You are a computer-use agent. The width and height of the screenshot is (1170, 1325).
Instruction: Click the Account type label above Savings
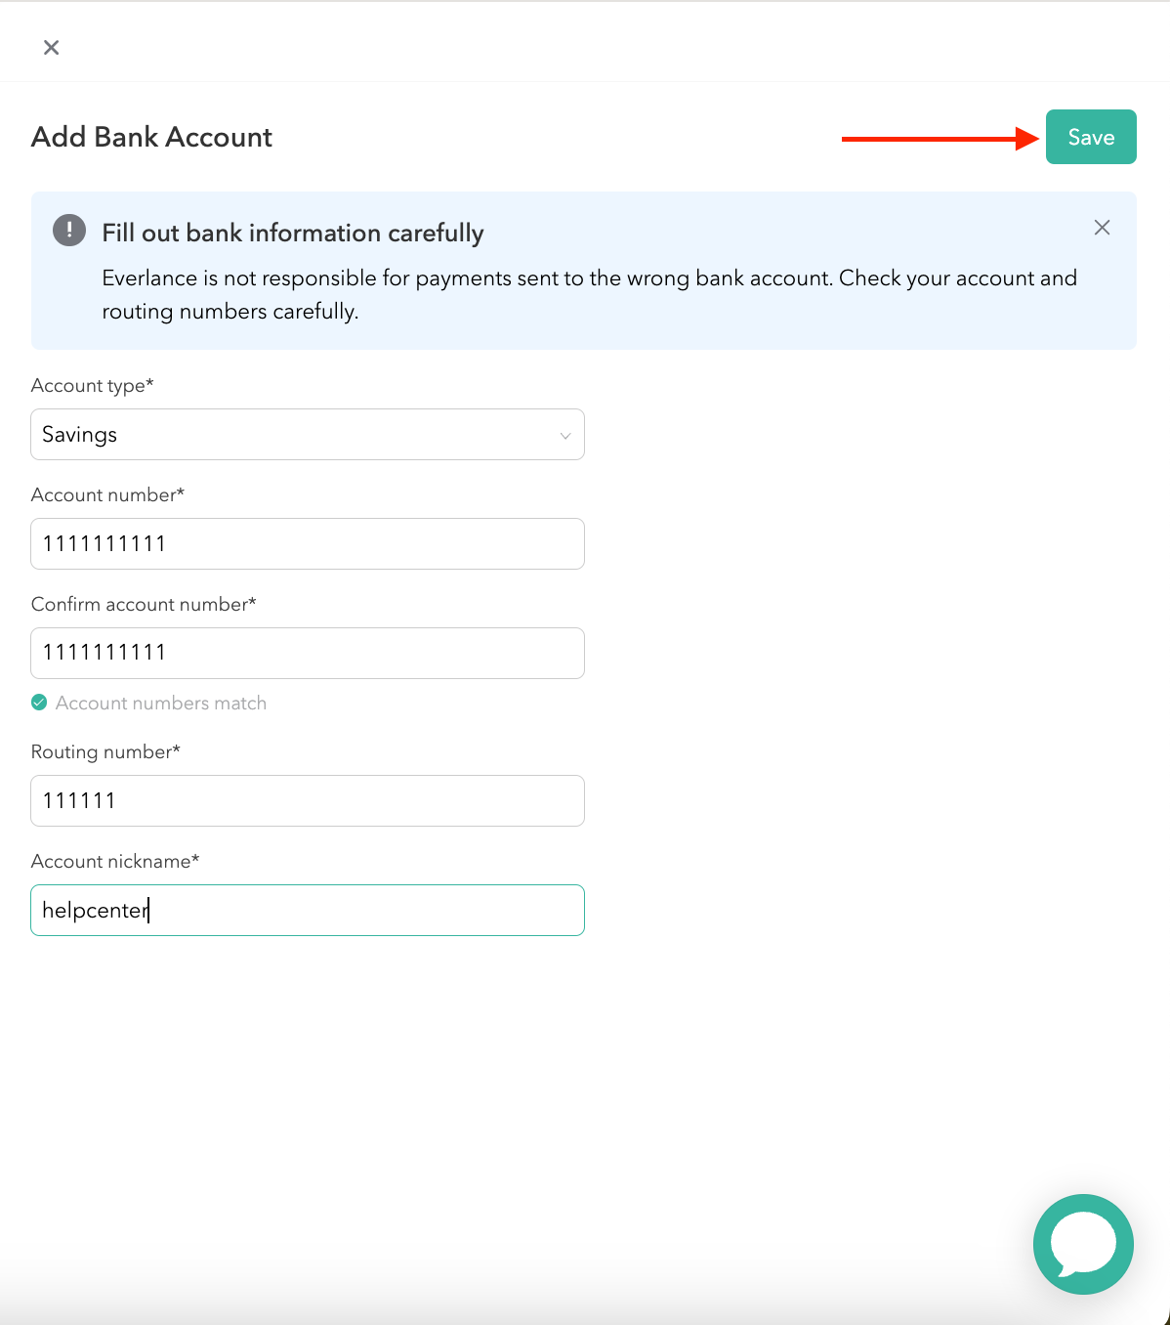click(92, 385)
